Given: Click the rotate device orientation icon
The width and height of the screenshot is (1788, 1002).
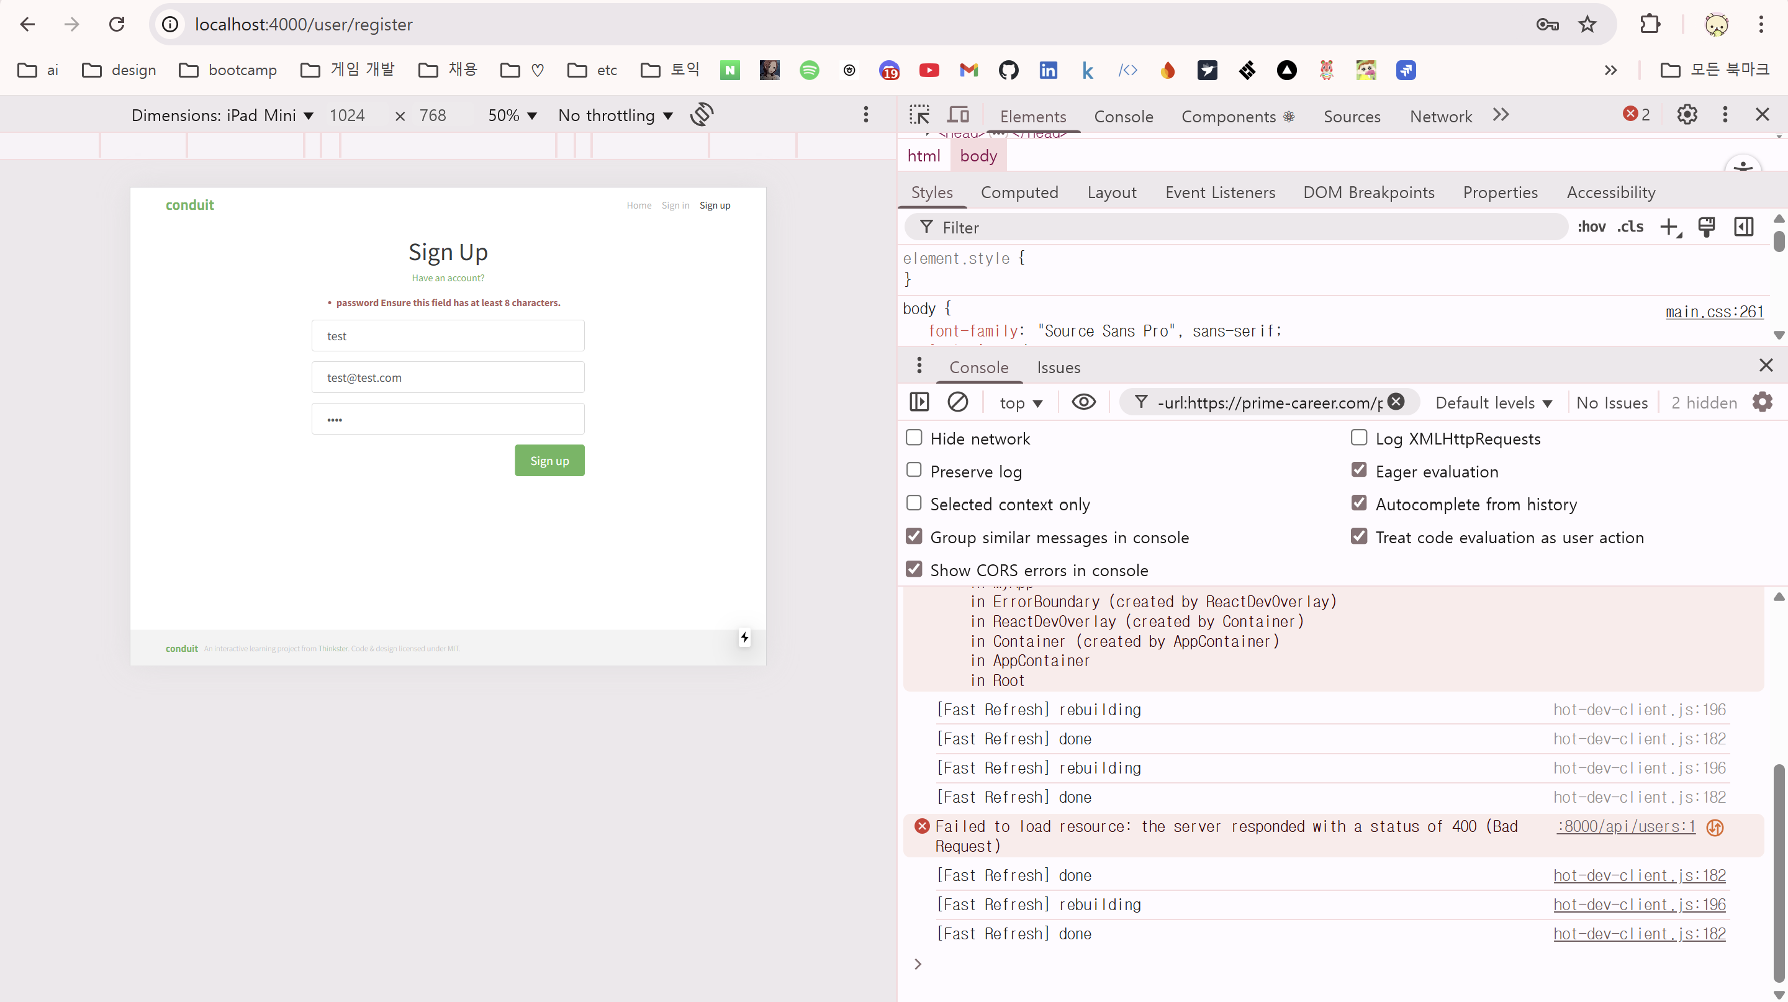Looking at the screenshot, I should (702, 114).
